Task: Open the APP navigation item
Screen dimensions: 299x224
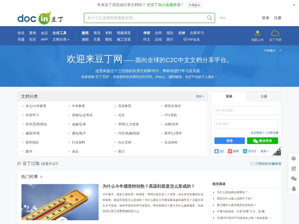Action: click(x=44, y=40)
